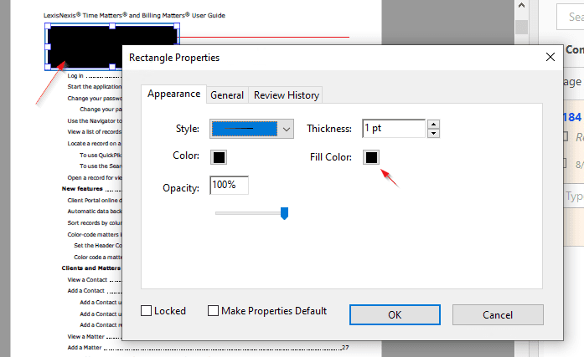Open the line Style dropdown

pos(251,129)
